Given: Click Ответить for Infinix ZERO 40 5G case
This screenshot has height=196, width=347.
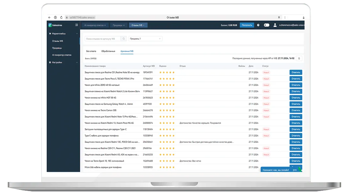Looking at the screenshot, I should tap(296, 85).
